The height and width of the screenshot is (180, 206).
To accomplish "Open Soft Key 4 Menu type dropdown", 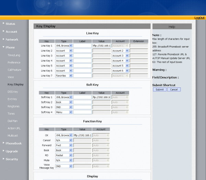I will [64, 112].
